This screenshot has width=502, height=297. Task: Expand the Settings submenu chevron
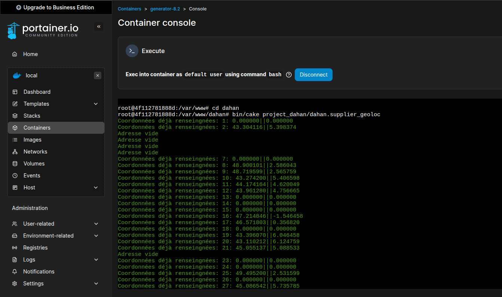click(x=96, y=284)
